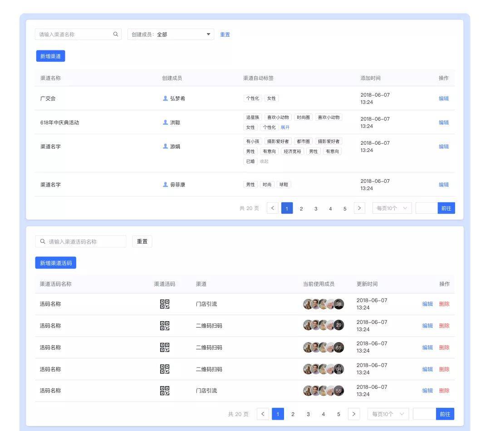This screenshot has width=490, height=431.
Task: Click 重置 link next to creator dropdown
Action: (225, 34)
